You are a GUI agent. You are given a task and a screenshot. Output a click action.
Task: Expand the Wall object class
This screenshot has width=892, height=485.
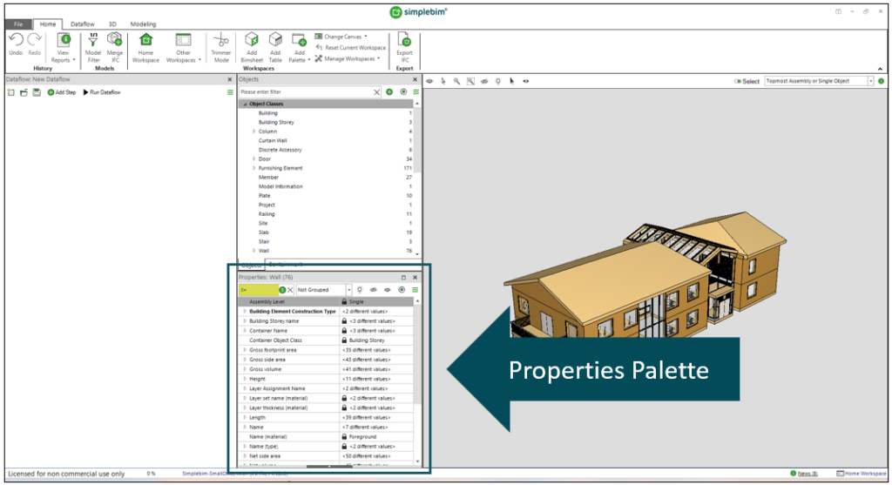point(253,251)
